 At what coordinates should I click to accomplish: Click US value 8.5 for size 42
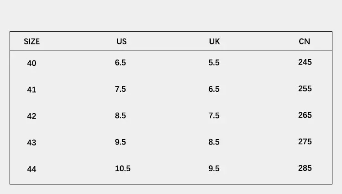(120, 115)
